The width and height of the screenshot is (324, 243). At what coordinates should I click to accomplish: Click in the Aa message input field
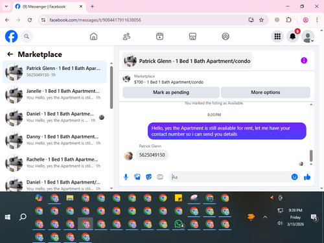230,177
